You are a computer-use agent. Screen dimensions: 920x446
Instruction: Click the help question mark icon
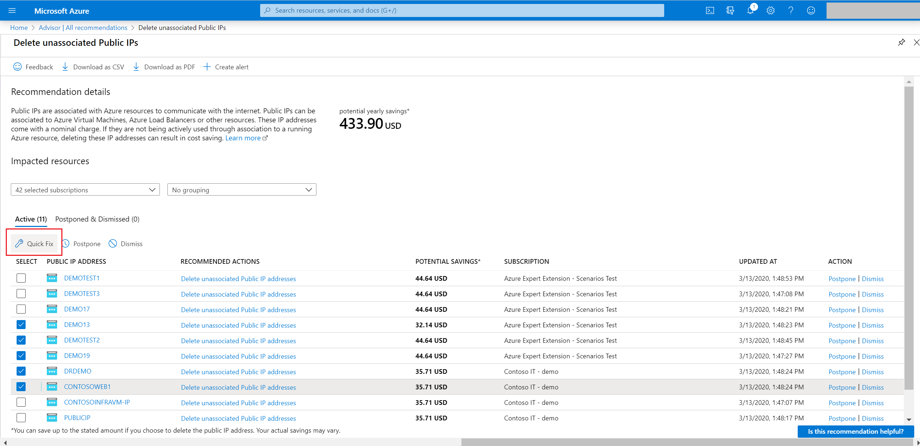click(791, 10)
